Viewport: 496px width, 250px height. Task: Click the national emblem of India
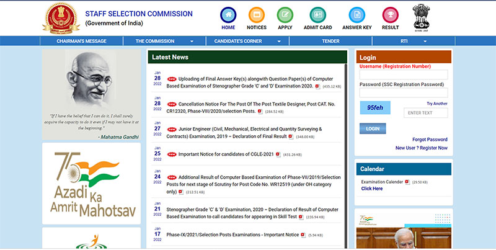click(x=421, y=17)
